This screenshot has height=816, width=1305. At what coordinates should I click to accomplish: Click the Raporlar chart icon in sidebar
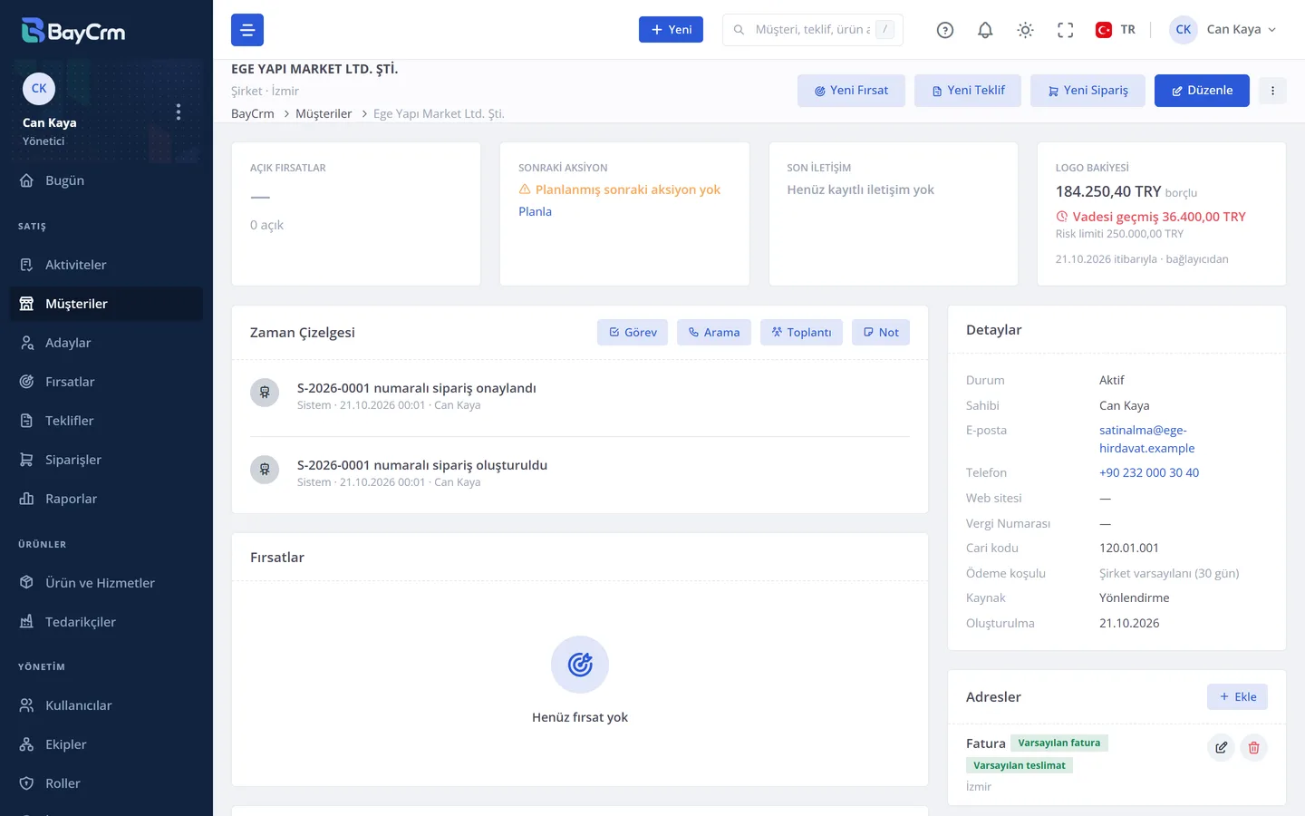pos(27,499)
